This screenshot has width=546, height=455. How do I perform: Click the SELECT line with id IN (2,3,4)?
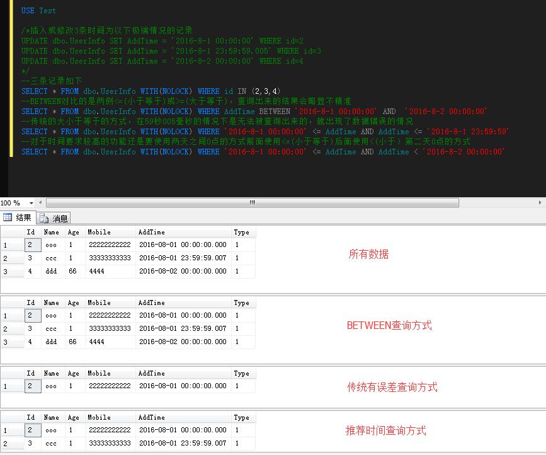151,91
